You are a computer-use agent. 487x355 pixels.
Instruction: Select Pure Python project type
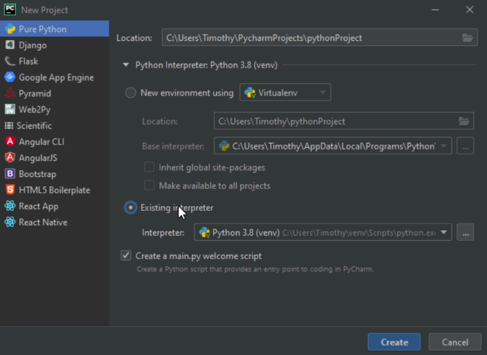(x=55, y=29)
